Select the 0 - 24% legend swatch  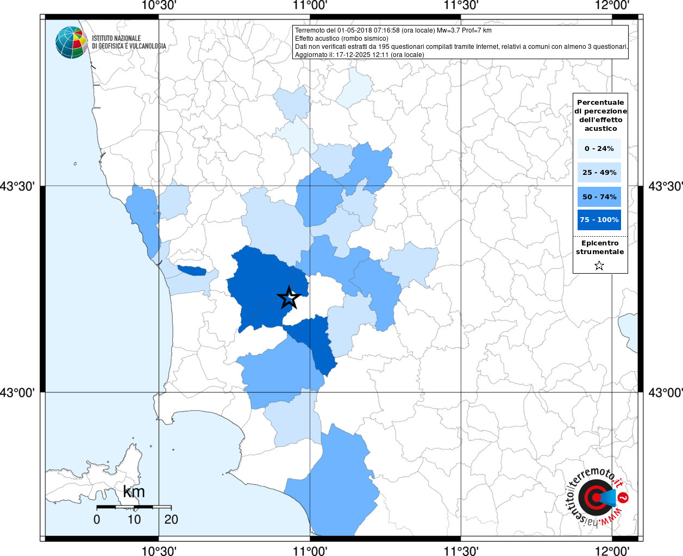click(x=599, y=148)
